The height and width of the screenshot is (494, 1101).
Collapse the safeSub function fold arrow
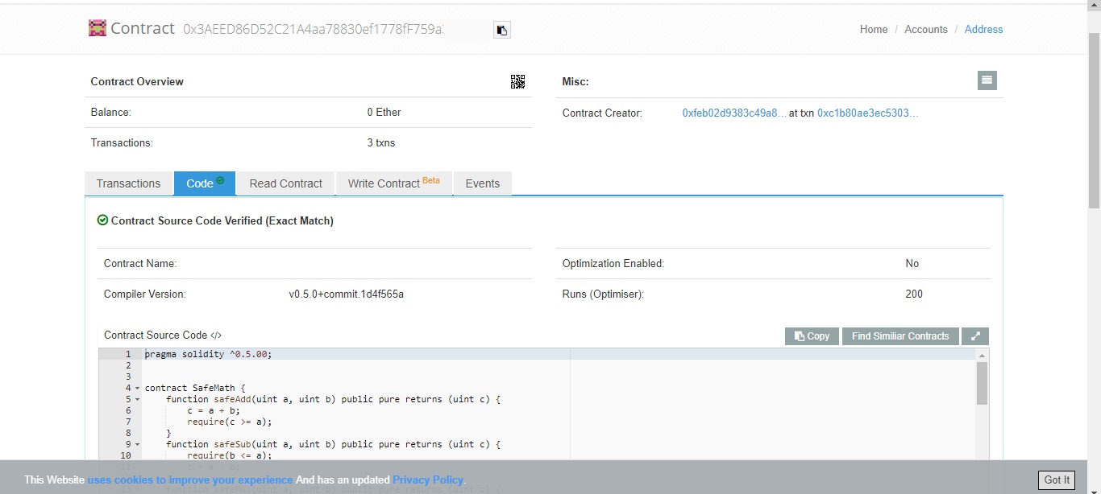(137, 444)
